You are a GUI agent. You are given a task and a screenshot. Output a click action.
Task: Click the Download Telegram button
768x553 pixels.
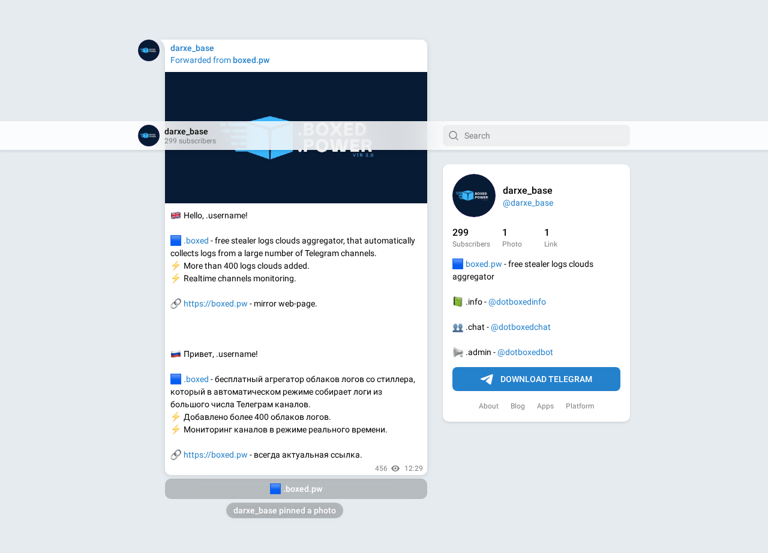pyautogui.click(x=536, y=379)
